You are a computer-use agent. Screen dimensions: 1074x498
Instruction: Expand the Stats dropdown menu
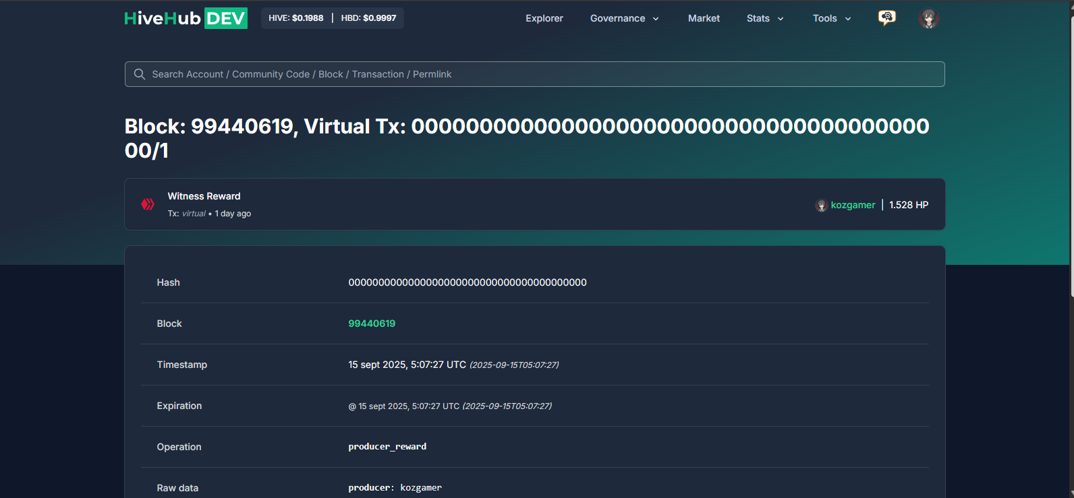tap(765, 18)
